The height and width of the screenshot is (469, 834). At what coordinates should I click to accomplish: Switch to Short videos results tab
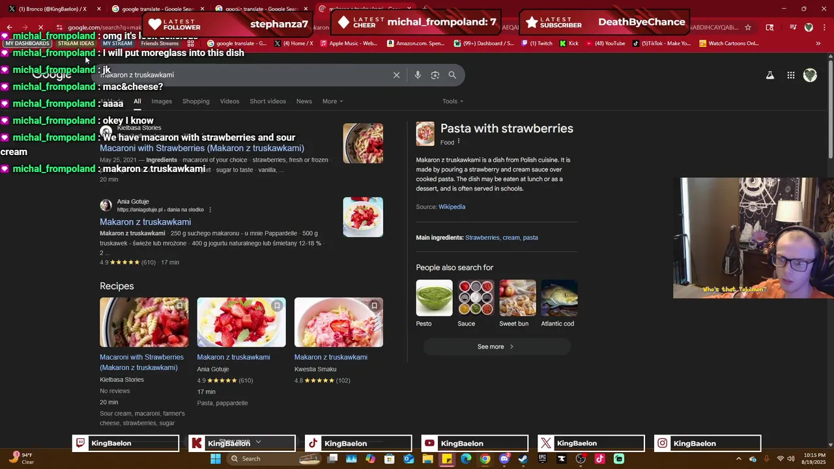pos(268,101)
